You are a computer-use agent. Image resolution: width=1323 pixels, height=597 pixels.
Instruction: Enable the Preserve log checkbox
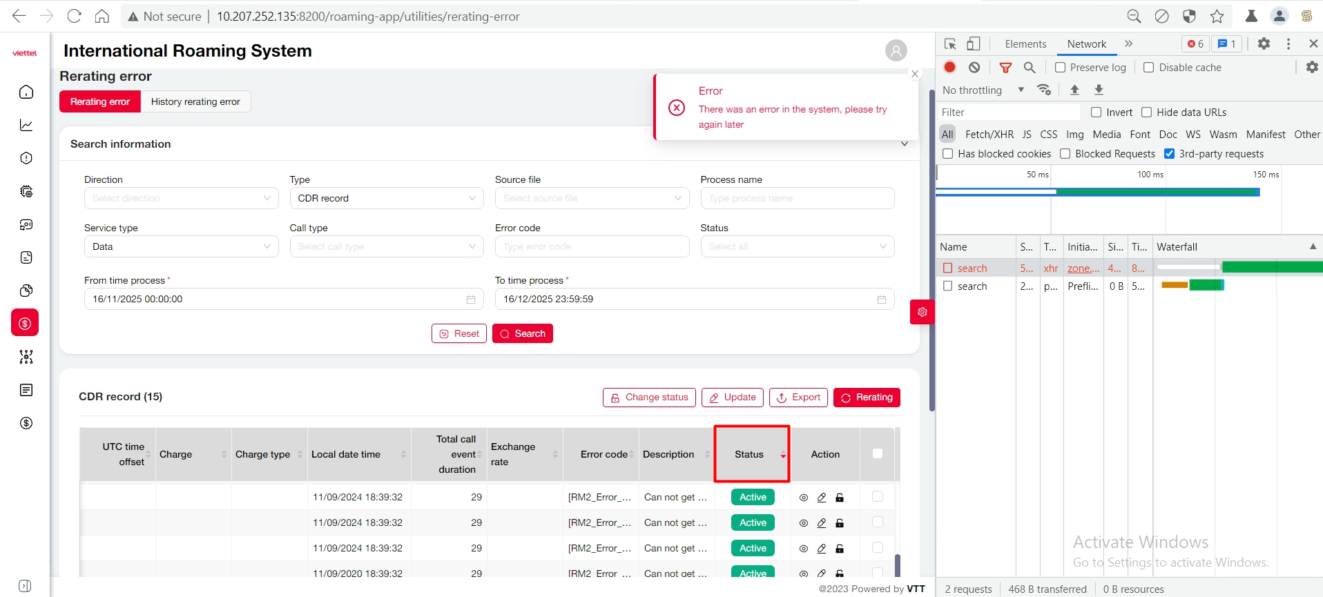(x=1061, y=68)
